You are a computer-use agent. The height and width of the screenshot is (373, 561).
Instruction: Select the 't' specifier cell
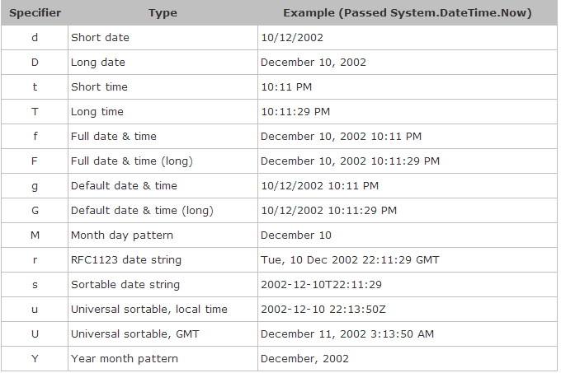click(x=35, y=87)
